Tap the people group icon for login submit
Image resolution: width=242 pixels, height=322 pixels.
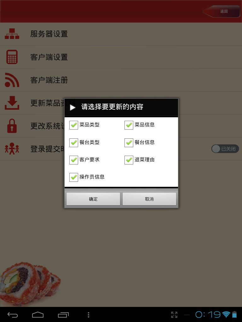12,149
